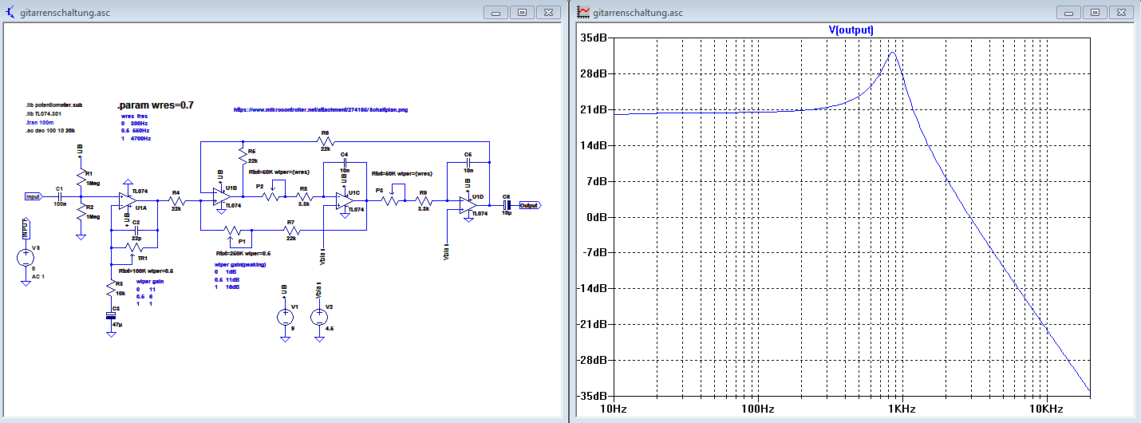Click the .ac dec 100 10 20k directive

(x=50, y=131)
